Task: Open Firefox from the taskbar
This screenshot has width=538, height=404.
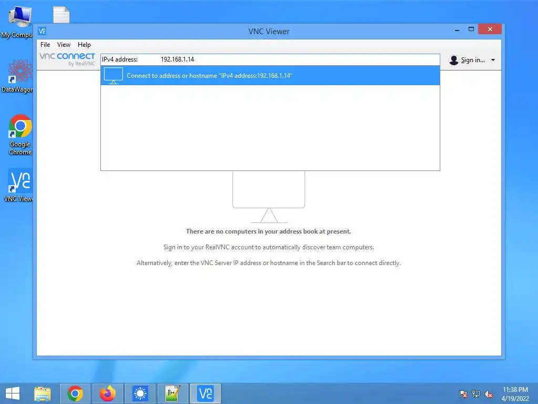Action: [108, 393]
